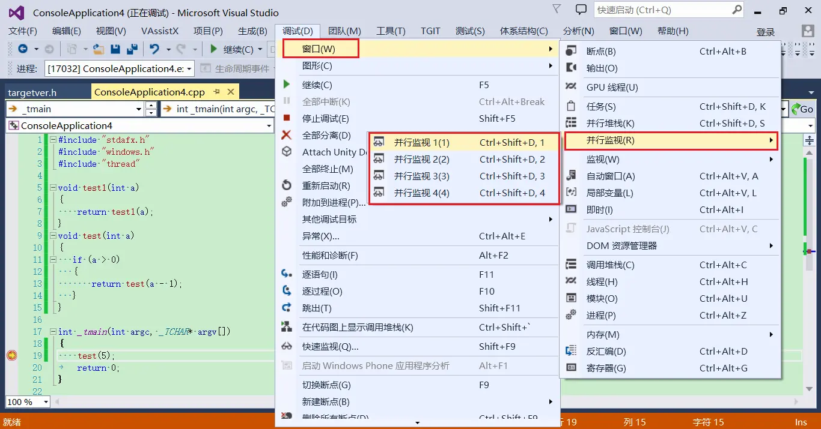Open the Undo history dropdown arrow
The image size is (821, 429).
tap(168, 49)
